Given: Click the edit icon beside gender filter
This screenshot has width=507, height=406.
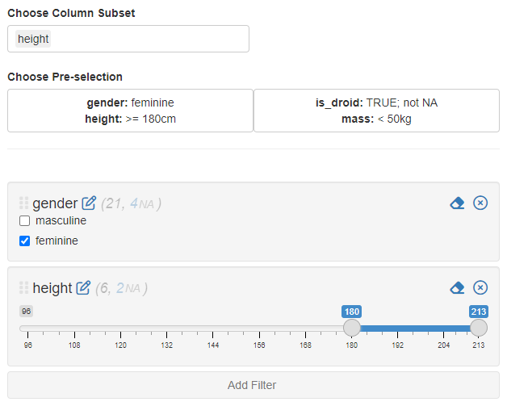Looking at the screenshot, I should coord(89,203).
